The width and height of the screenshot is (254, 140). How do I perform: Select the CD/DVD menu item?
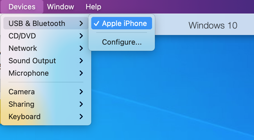[x=22, y=36]
